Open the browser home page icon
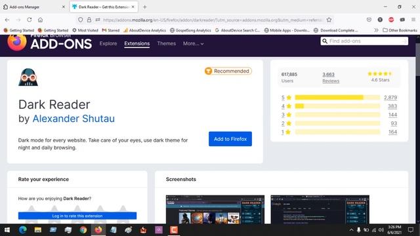 coord(40,20)
